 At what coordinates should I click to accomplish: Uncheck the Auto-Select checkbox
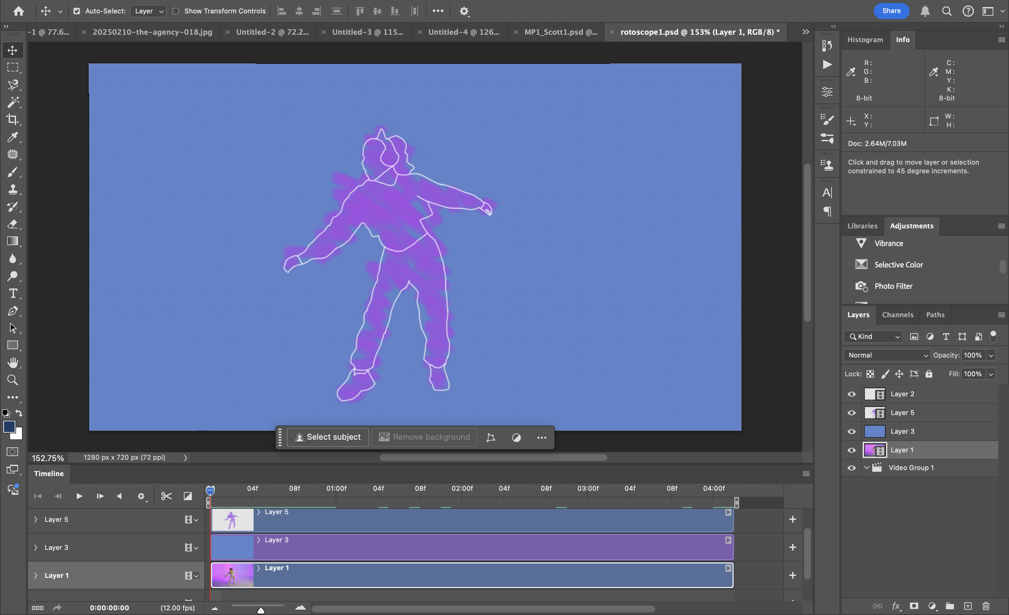(x=77, y=11)
